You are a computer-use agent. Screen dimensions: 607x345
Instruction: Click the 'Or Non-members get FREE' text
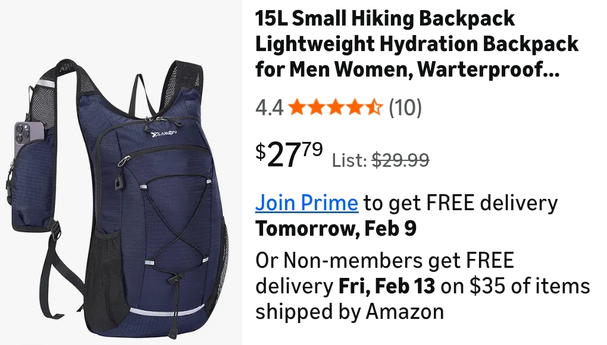click(x=385, y=261)
